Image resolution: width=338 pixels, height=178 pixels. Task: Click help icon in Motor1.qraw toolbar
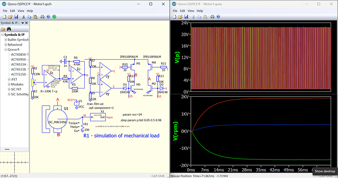click(x=218, y=17)
